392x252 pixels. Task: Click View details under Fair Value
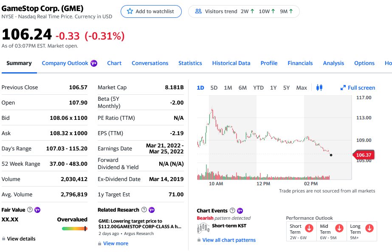pos(21,239)
